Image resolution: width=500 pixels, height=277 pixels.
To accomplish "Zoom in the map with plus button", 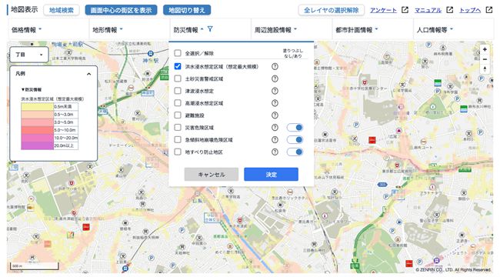I will [485, 49].
